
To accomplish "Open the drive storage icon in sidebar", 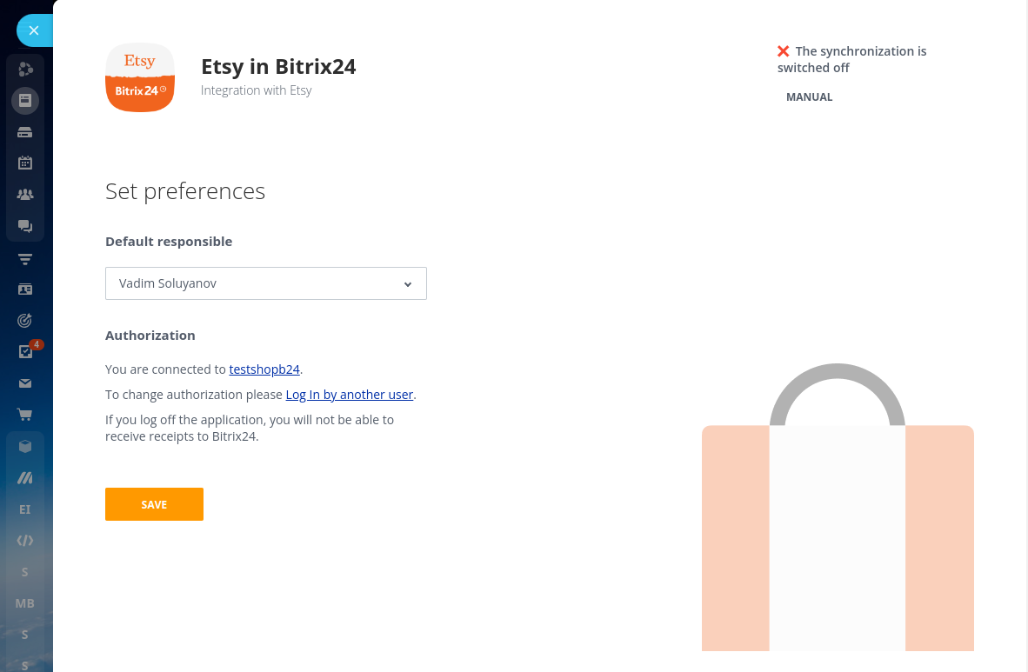I will point(25,132).
